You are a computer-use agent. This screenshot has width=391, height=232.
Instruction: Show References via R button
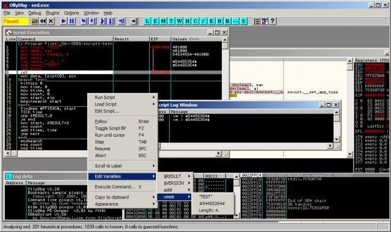[227, 21]
